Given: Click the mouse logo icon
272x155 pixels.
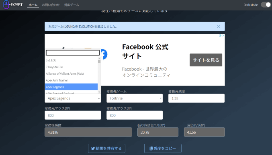Looking at the screenshot, I should pyautogui.click(x=6, y=4).
